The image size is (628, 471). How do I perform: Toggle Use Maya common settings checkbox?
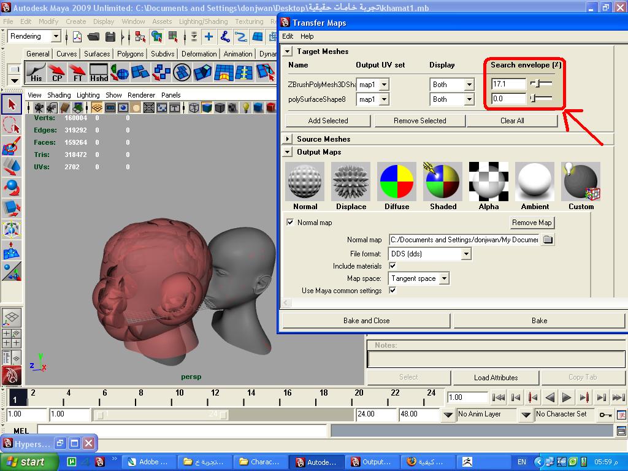(x=393, y=290)
